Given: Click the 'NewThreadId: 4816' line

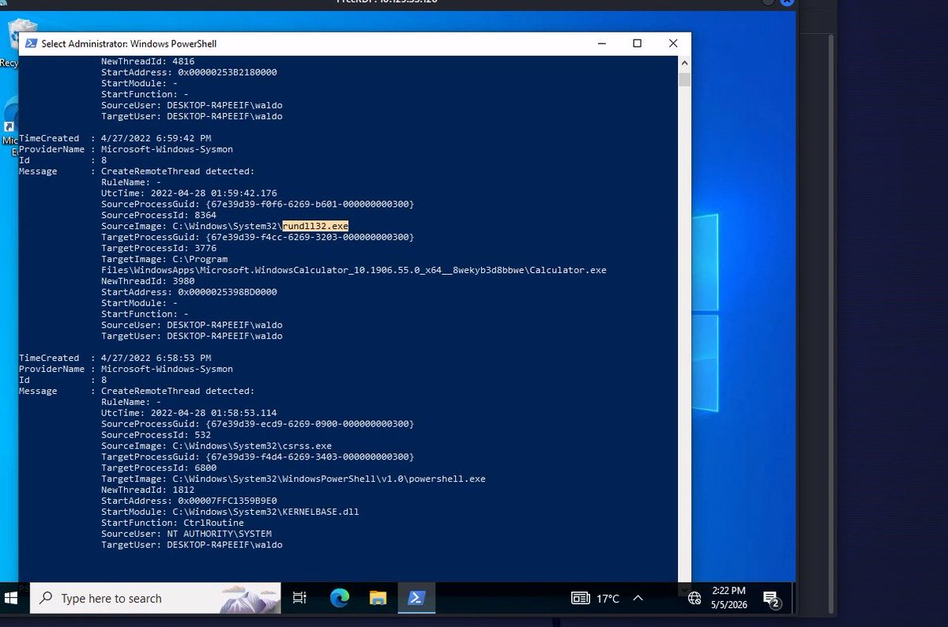Looking at the screenshot, I should pos(148,61).
